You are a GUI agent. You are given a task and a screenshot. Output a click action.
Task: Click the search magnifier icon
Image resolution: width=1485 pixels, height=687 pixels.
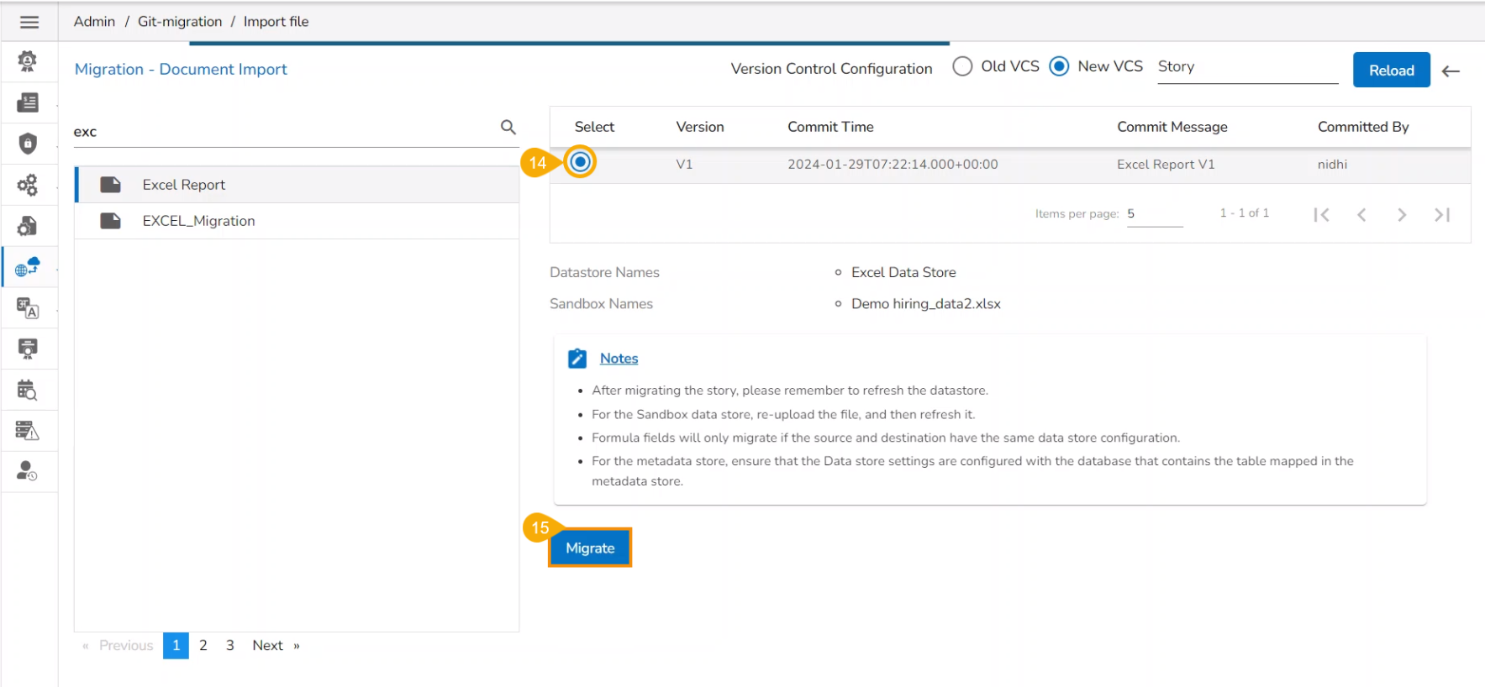[508, 127]
